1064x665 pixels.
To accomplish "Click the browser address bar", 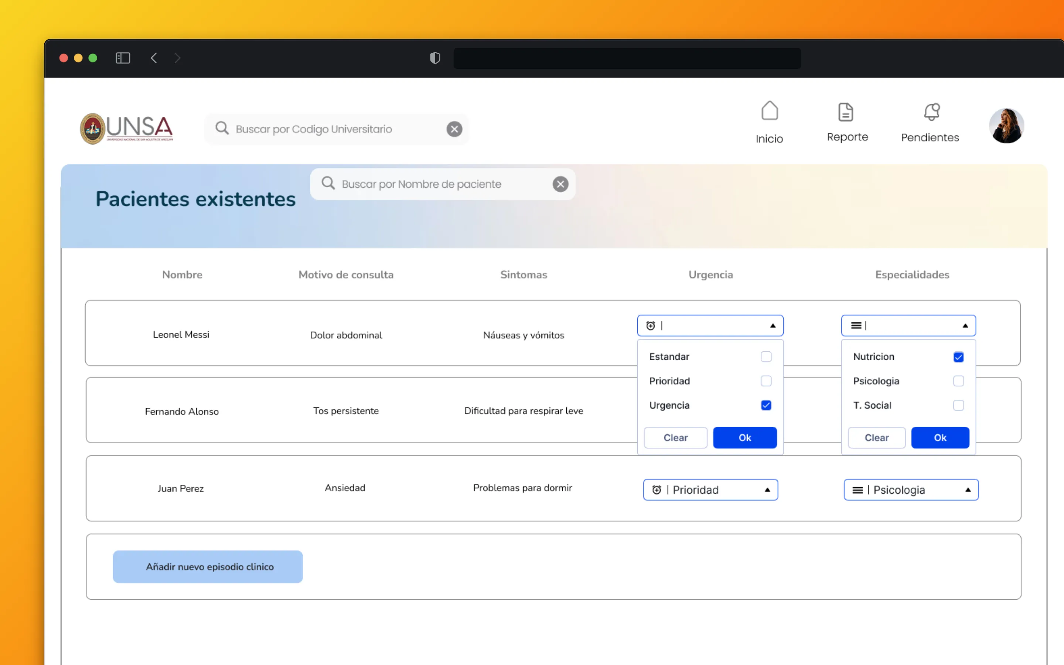I will tap(627, 58).
